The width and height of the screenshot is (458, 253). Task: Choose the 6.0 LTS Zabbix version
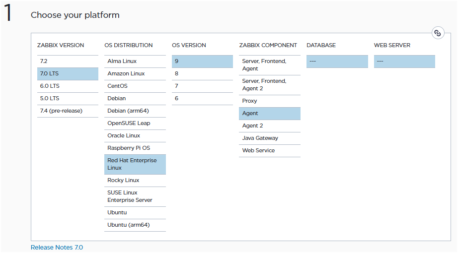click(68, 86)
